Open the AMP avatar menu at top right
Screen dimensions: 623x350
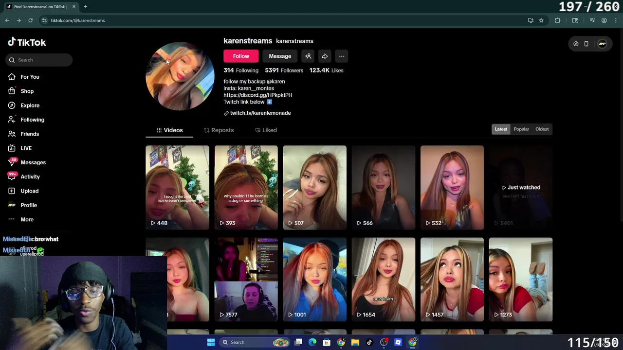coord(603,44)
